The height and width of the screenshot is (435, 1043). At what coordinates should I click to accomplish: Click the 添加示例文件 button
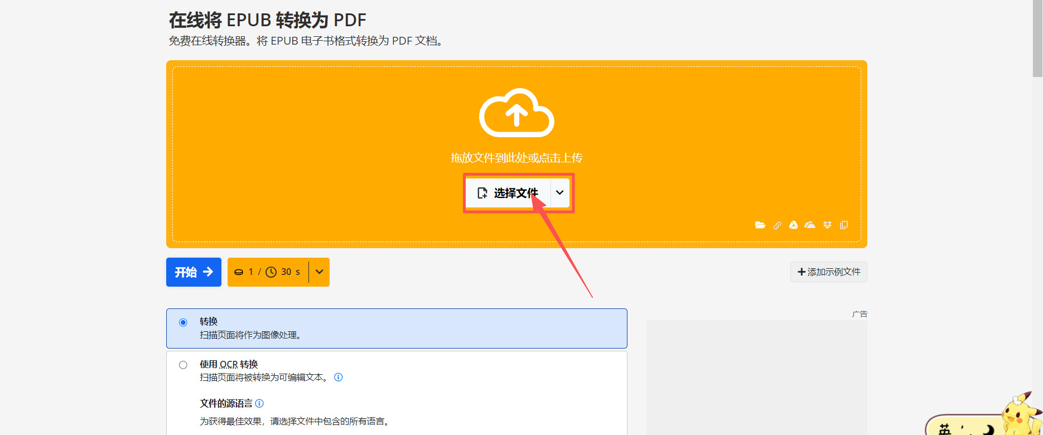click(828, 272)
